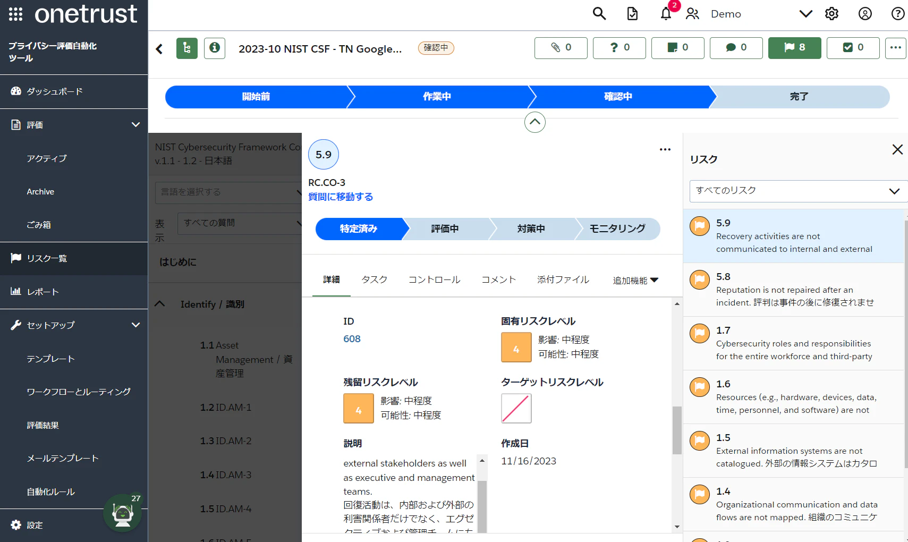Click the 固有リスクレベル orange score swatch
The width and height of the screenshot is (908, 542).
tap(516, 348)
